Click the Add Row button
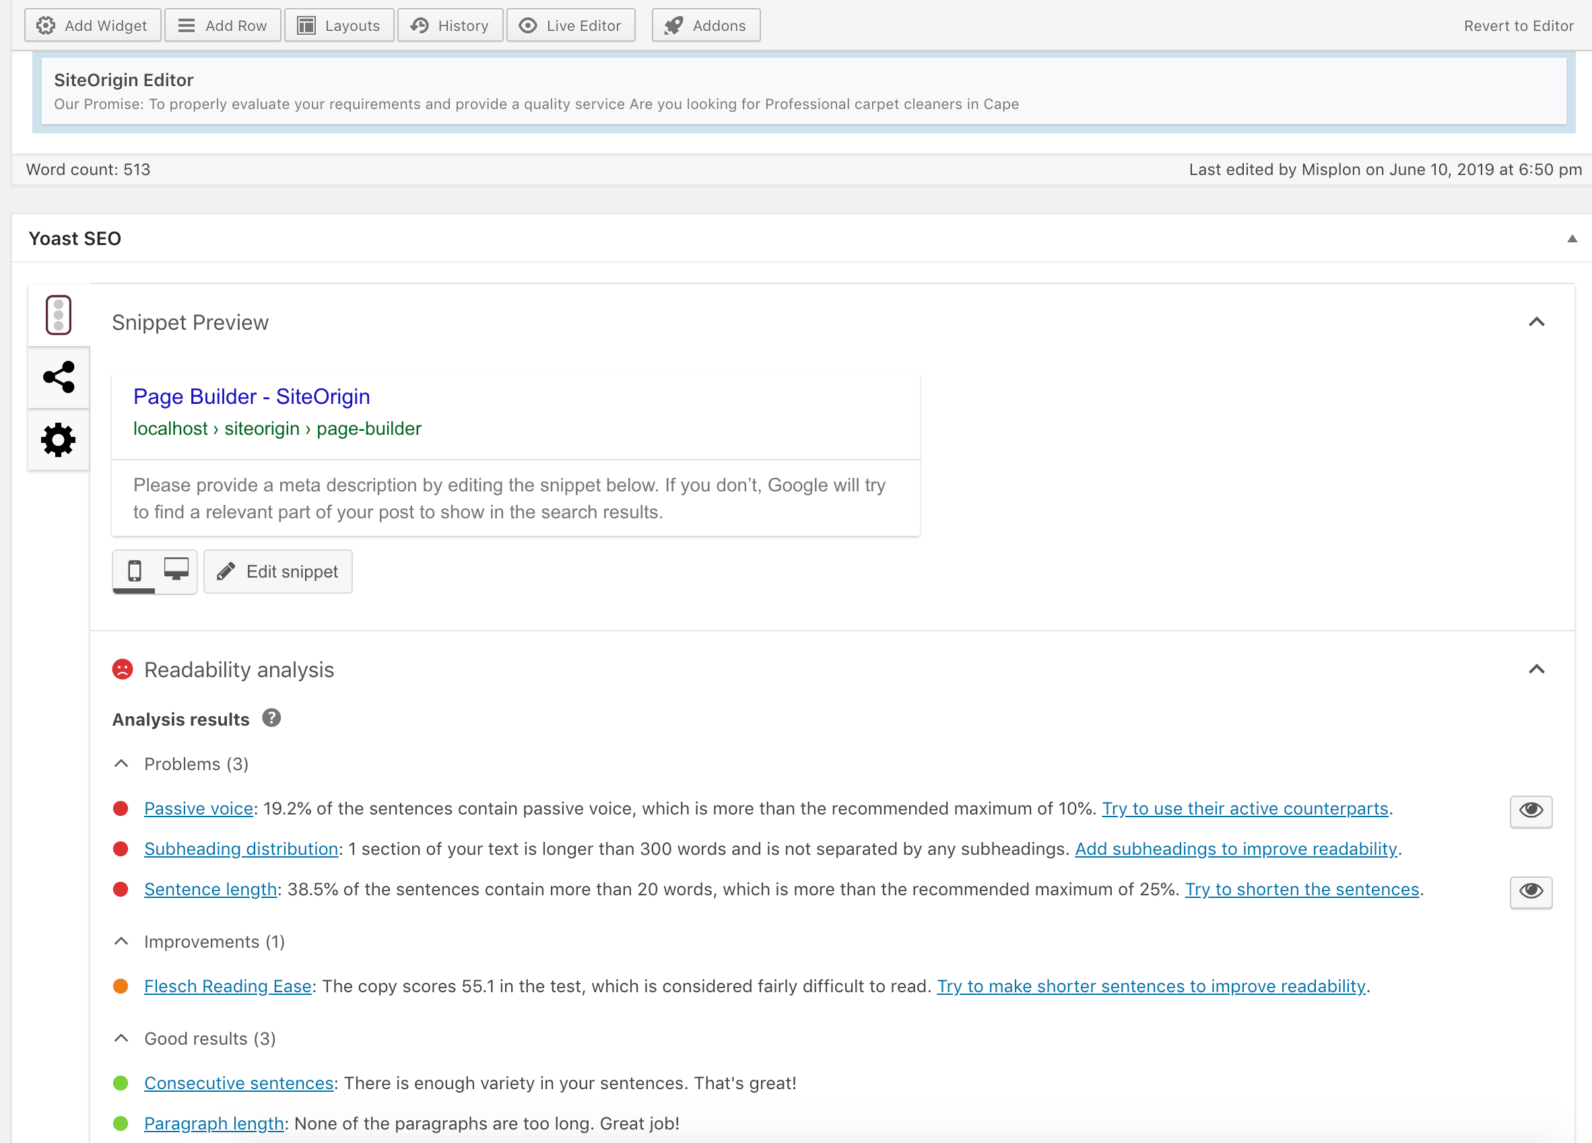Screen dimensions: 1592x1143 pyautogui.click(x=222, y=26)
